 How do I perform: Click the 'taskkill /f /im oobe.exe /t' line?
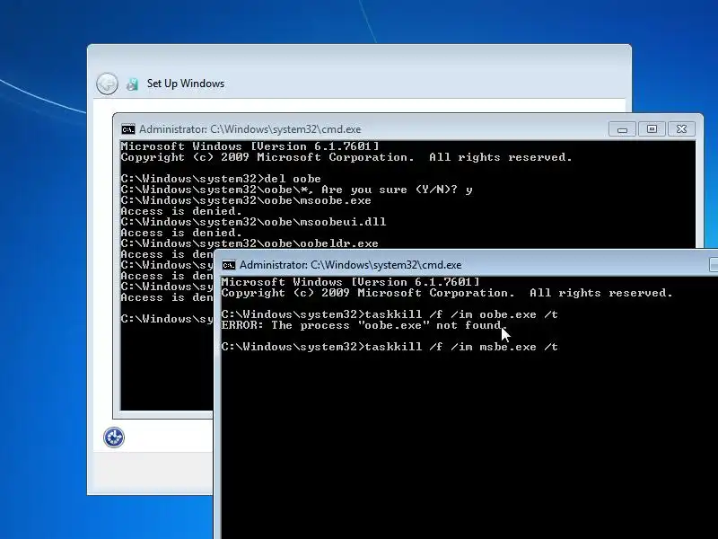click(390, 314)
